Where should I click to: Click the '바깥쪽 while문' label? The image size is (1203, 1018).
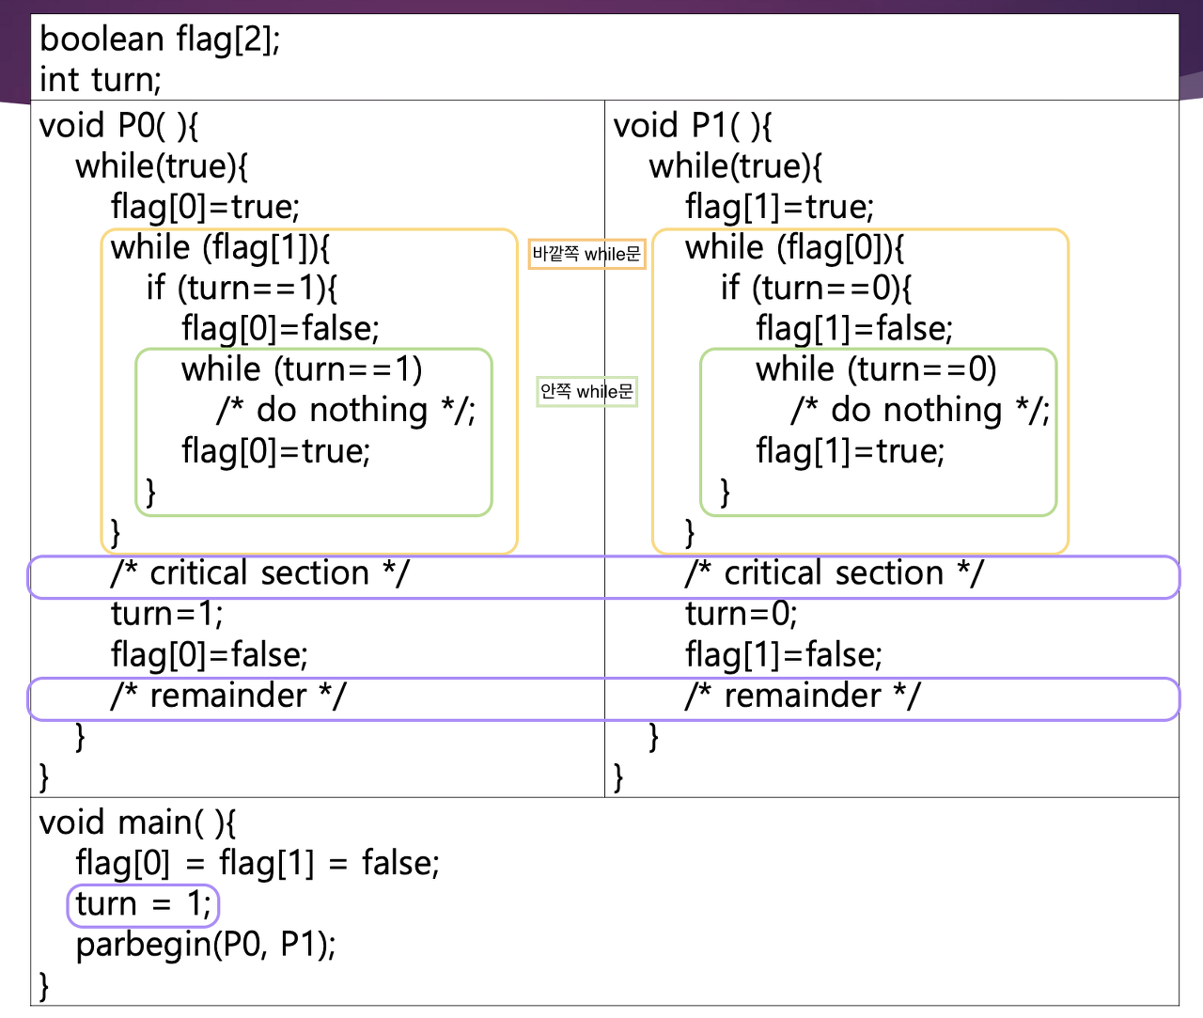586,254
